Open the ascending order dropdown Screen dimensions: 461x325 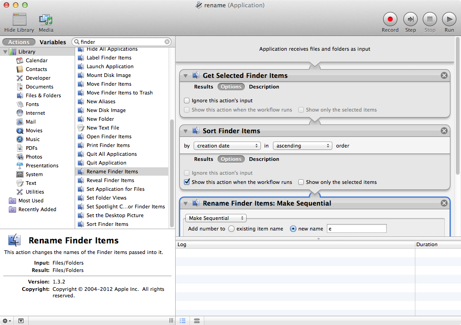(x=302, y=146)
